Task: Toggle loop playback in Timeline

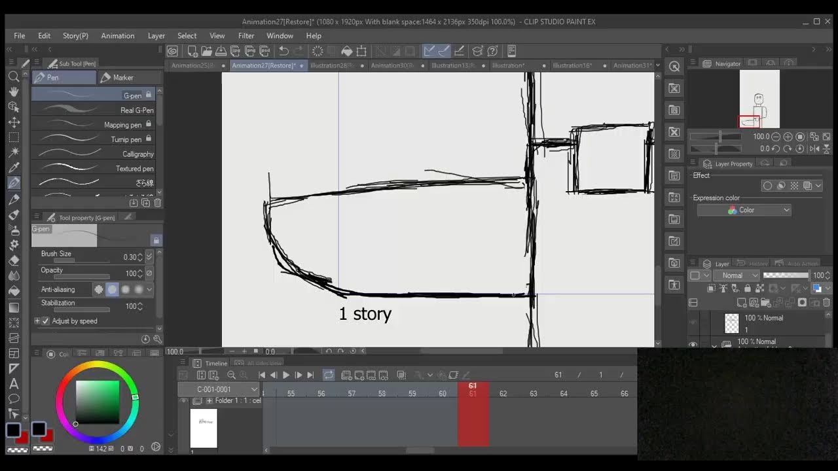Action: 329,375
